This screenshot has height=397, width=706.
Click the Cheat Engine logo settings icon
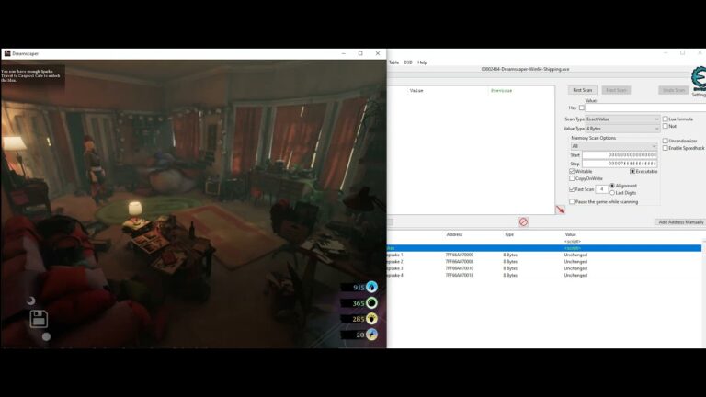click(699, 78)
